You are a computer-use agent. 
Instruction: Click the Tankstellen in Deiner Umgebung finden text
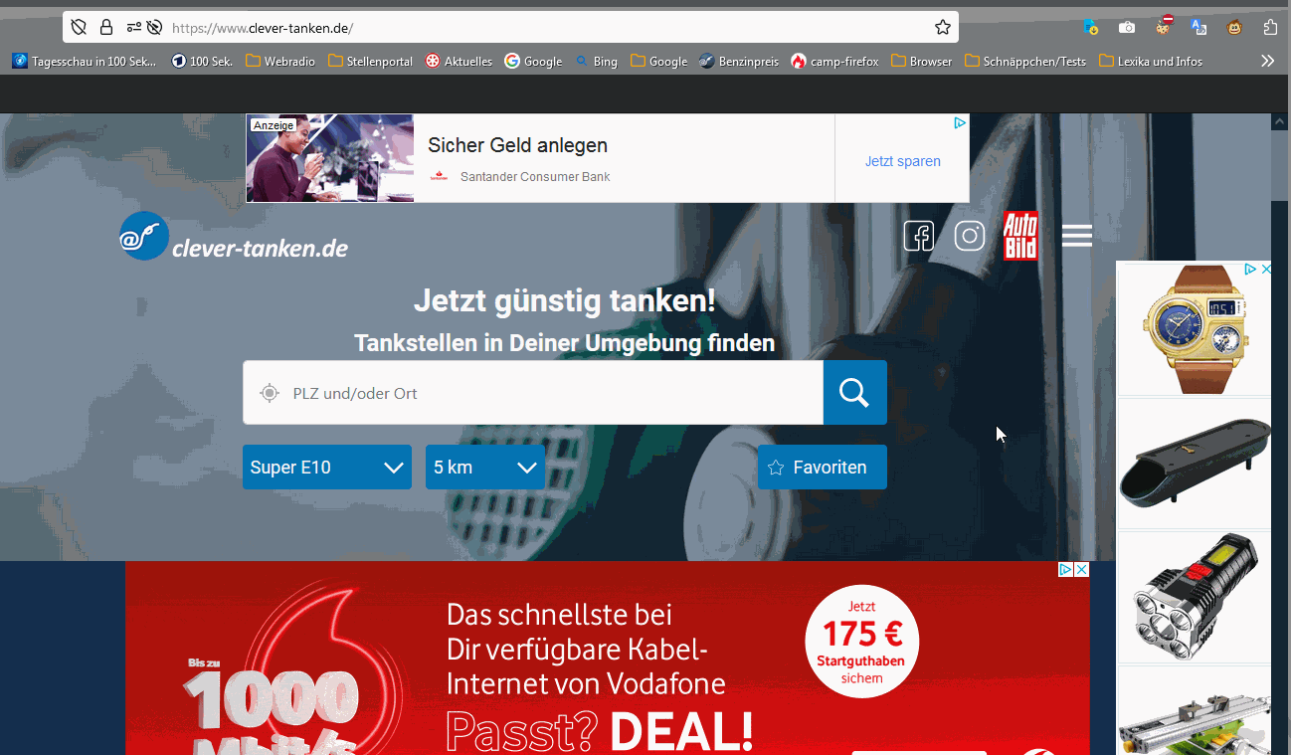(564, 344)
